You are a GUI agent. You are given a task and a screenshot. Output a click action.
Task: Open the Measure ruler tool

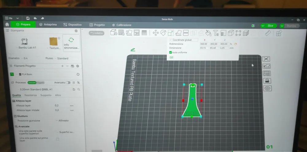[268, 33]
